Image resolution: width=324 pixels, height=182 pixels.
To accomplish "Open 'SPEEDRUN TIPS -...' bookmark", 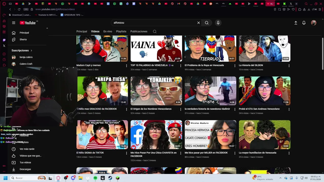I will click(72, 15).
